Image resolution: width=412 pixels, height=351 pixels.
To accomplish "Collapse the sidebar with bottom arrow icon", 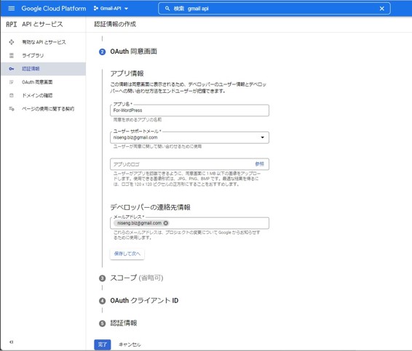I will pyautogui.click(x=12, y=342).
